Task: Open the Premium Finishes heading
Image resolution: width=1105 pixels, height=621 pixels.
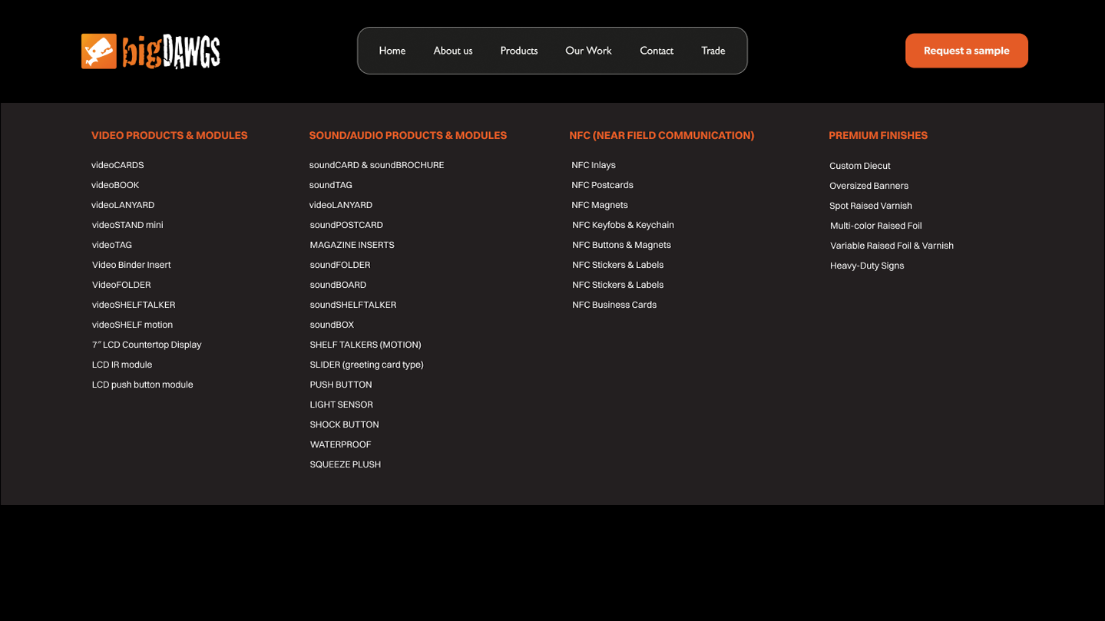Action: pyautogui.click(x=878, y=135)
